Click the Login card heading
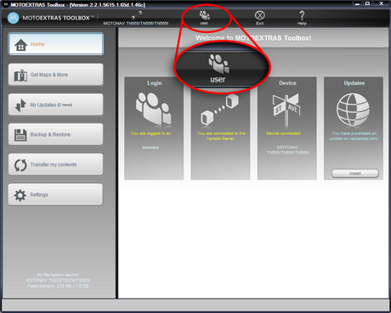 pos(155,83)
